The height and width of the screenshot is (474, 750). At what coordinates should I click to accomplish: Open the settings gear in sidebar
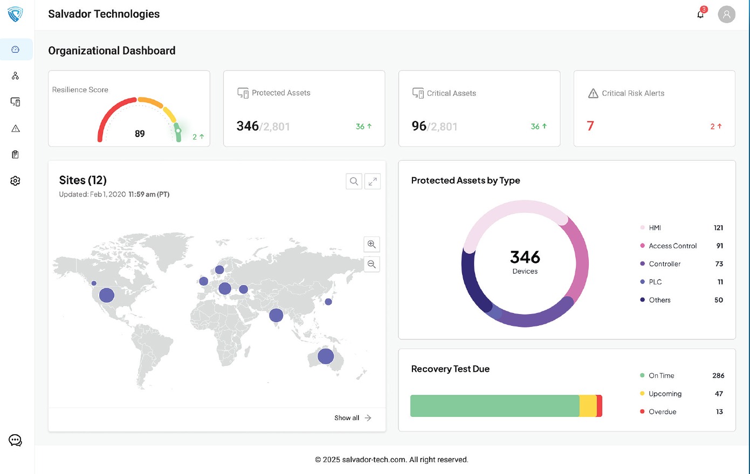(15, 181)
